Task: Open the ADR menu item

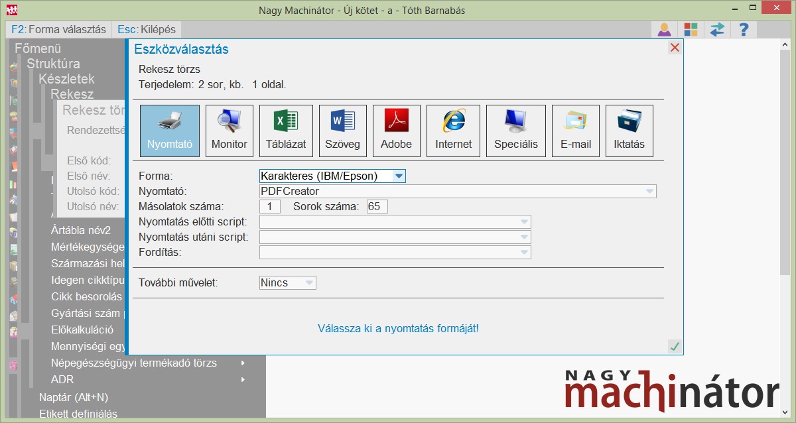Action: (x=62, y=379)
